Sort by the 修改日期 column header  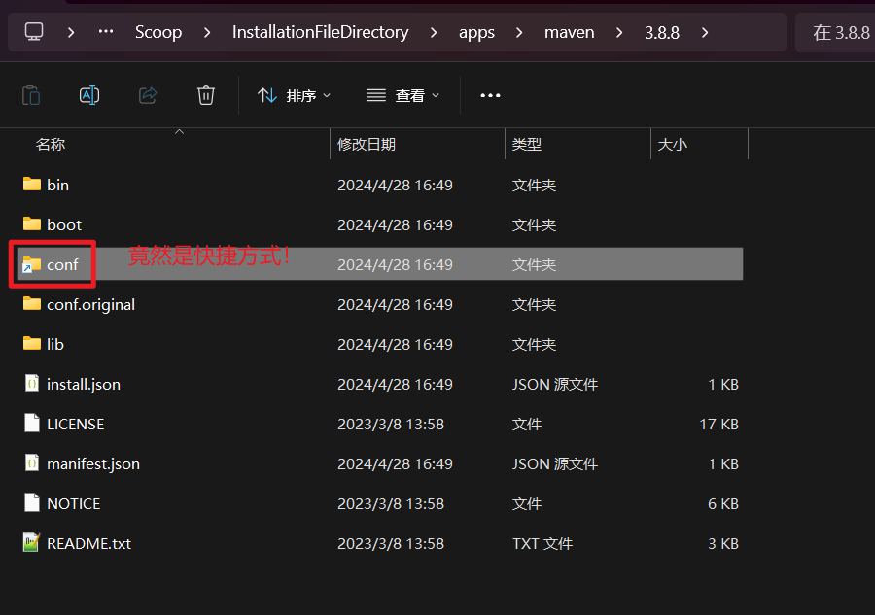pyautogui.click(x=367, y=144)
